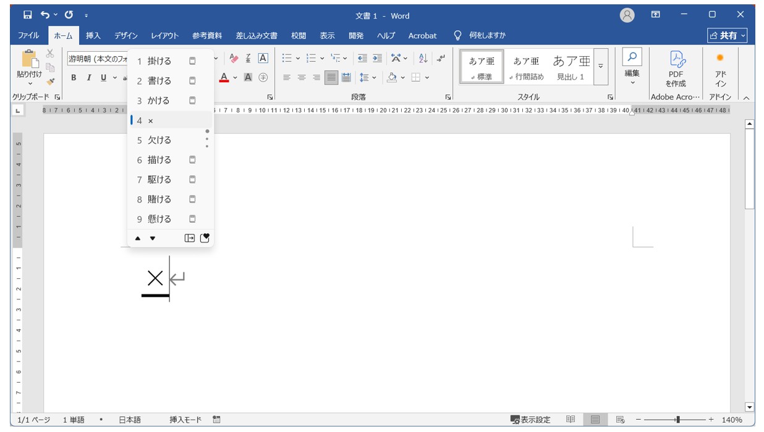Click the Sort A-Z icon
764x432 pixels.
click(x=423, y=58)
